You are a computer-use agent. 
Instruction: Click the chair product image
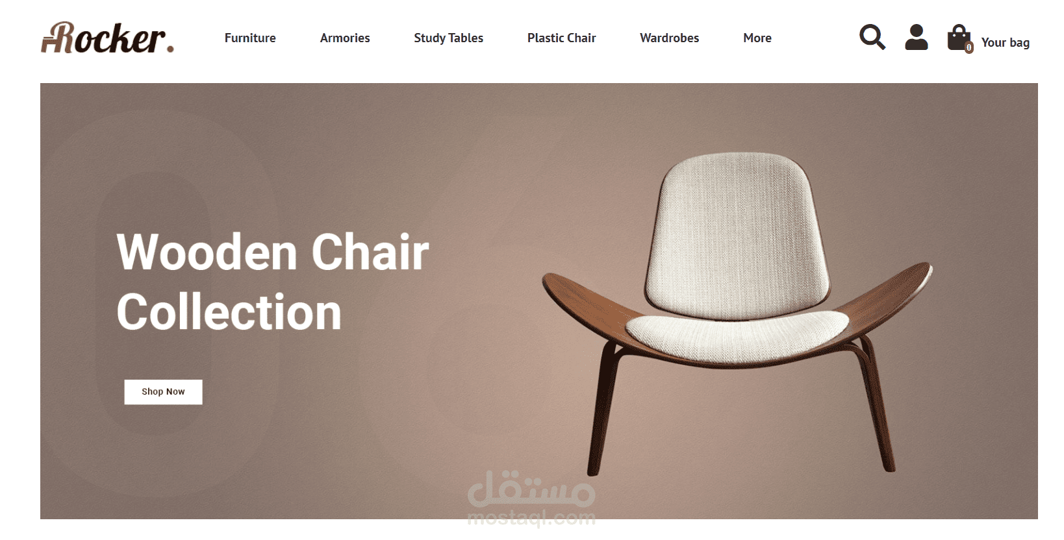click(x=737, y=313)
